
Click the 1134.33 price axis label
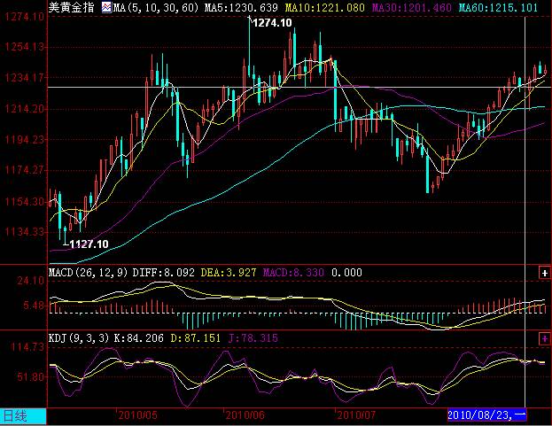pos(25,232)
